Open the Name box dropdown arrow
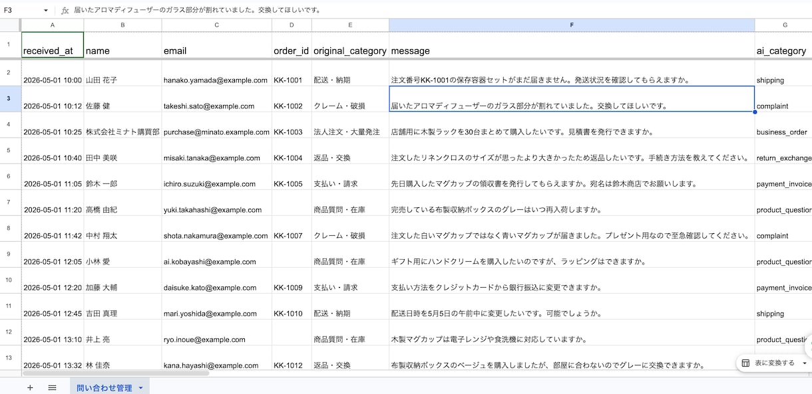The width and height of the screenshot is (812, 394). tap(46, 11)
